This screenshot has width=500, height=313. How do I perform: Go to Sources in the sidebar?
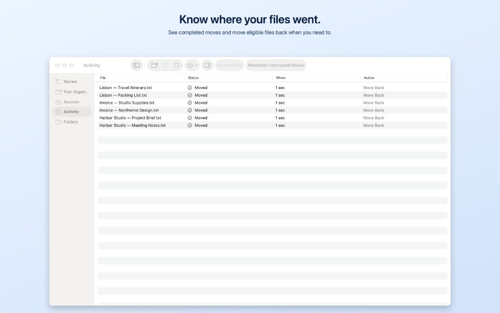point(72,102)
